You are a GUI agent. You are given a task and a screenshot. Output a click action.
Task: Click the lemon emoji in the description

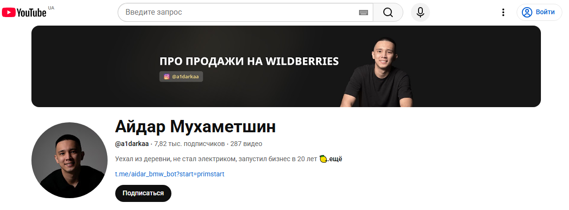point(323,159)
